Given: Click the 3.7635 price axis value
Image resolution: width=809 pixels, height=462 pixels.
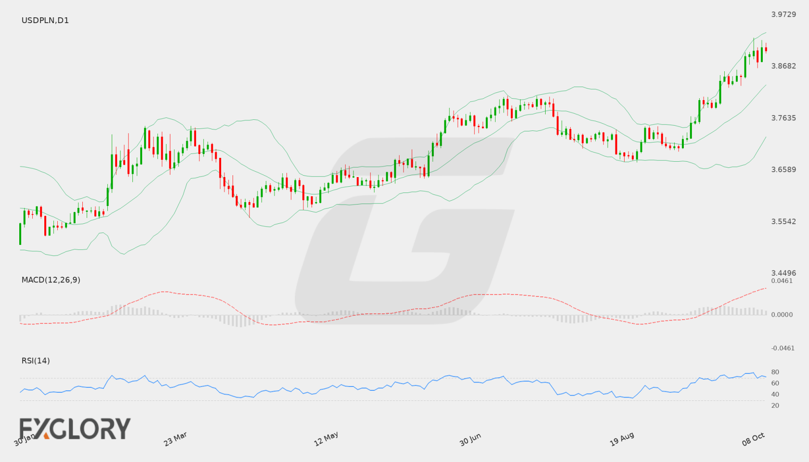Looking at the screenshot, I should [783, 118].
